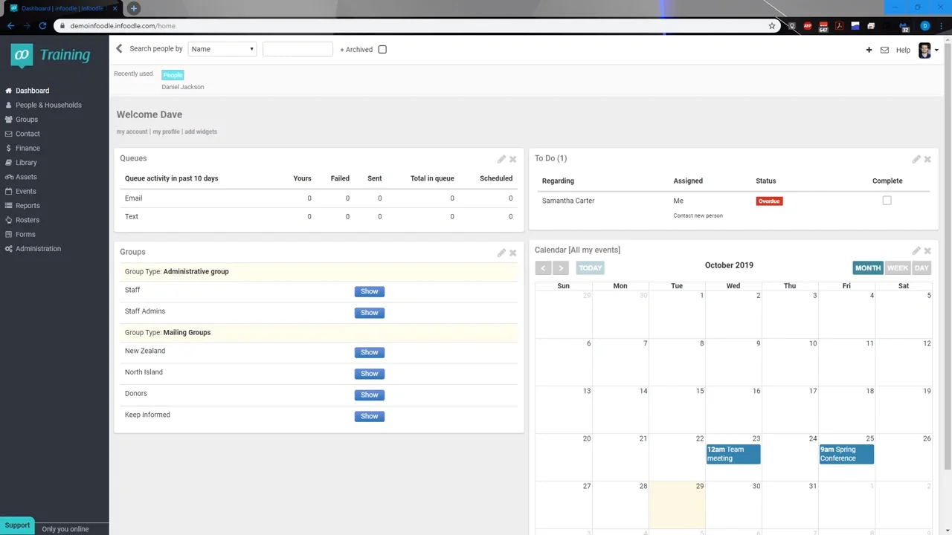Viewport: 952px width, 535px height.
Task: Click the plus add icon in header
Action: coord(869,50)
